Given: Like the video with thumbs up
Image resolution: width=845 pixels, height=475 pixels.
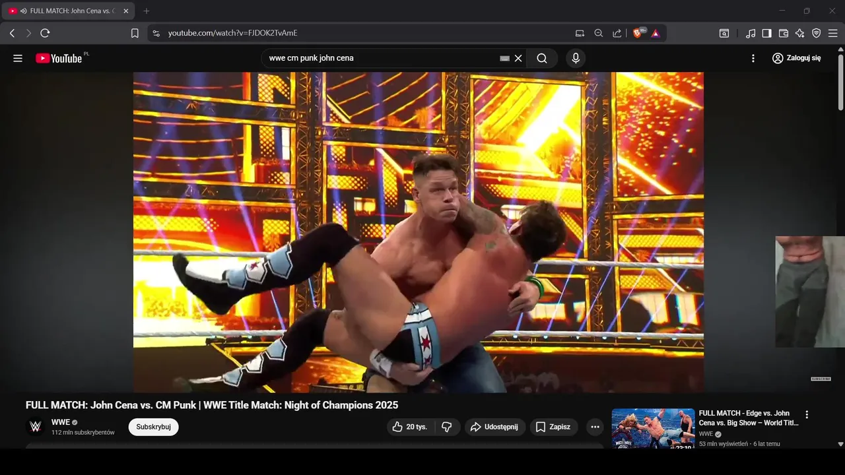Looking at the screenshot, I should pos(410,427).
